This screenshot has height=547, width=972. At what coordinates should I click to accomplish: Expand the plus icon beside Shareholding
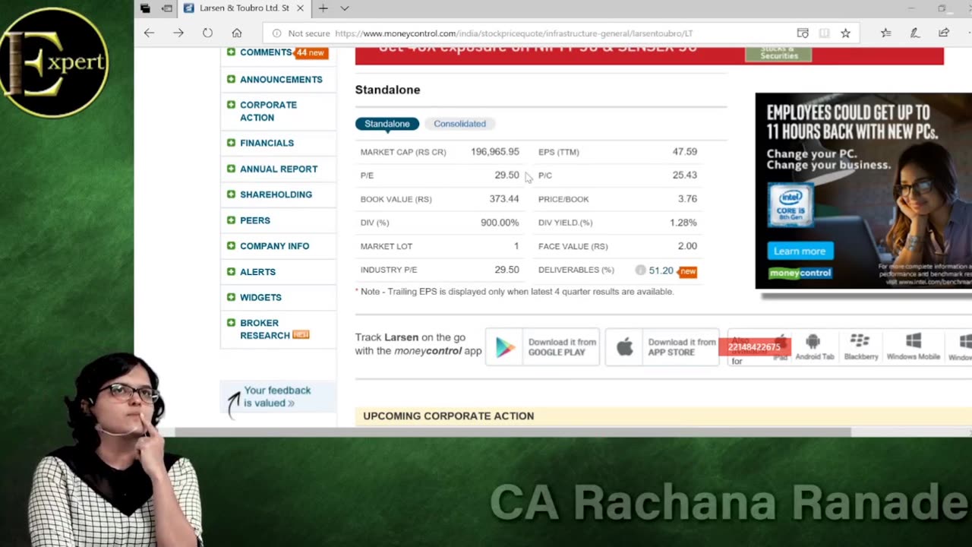(x=231, y=194)
